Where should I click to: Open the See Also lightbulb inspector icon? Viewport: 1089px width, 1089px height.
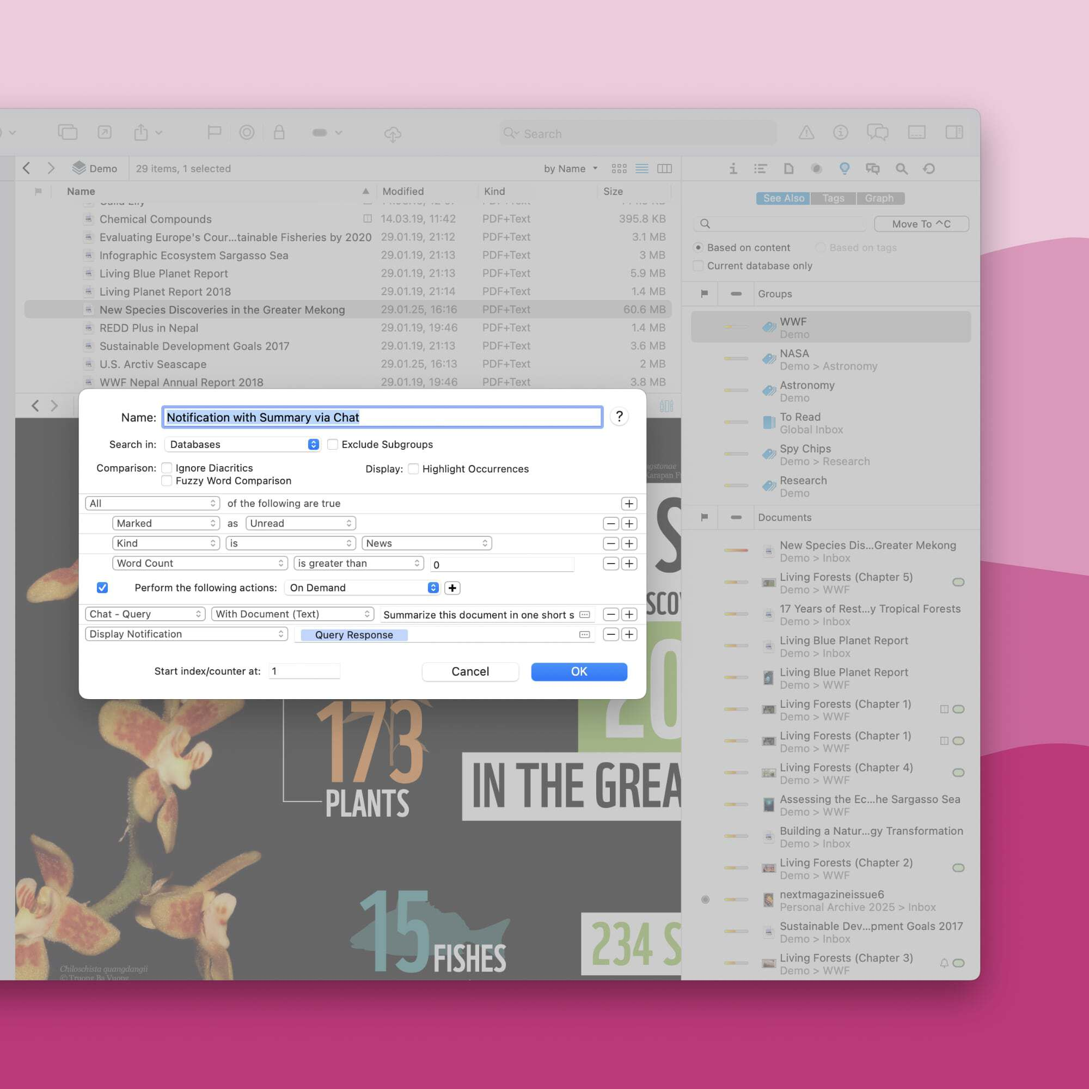pyautogui.click(x=845, y=169)
